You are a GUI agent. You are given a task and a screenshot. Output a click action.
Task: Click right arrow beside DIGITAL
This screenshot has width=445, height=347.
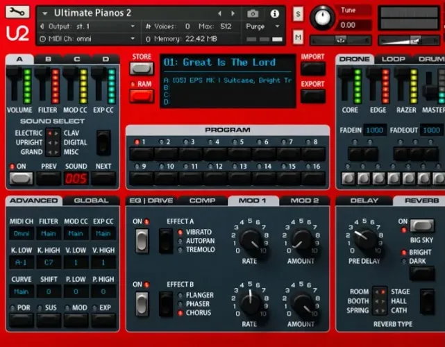coord(56,143)
